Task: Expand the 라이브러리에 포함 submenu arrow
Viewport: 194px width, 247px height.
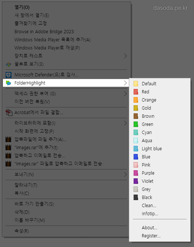Action: click(x=125, y=123)
